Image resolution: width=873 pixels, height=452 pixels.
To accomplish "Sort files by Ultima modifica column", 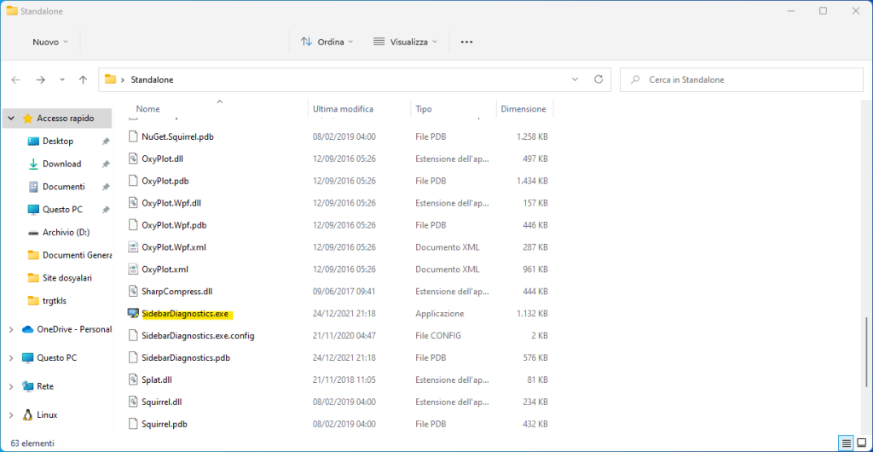I will pos(343,109).
